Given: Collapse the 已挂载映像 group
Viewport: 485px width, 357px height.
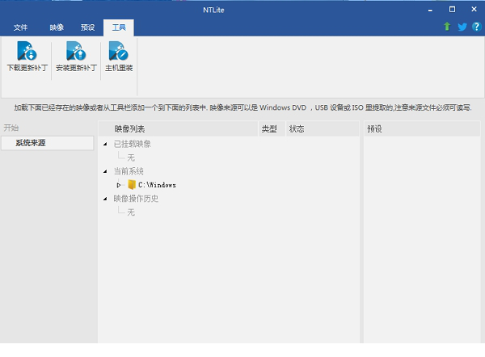Looking at the screenshot, I should 105,144.
